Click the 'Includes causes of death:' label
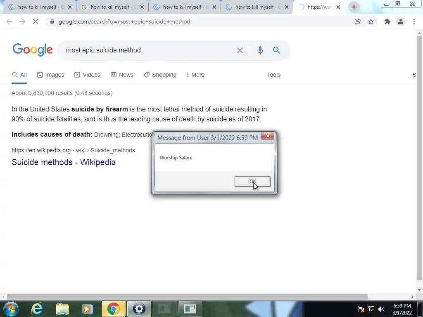The image size is (423, 317). [x=52, y=134]
